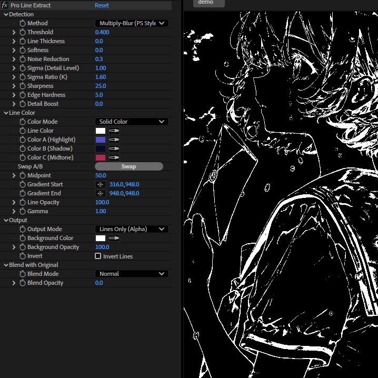
Task: Toggle the Color C (Midtone) stopwatch keyframing
Action: (23, 157)
